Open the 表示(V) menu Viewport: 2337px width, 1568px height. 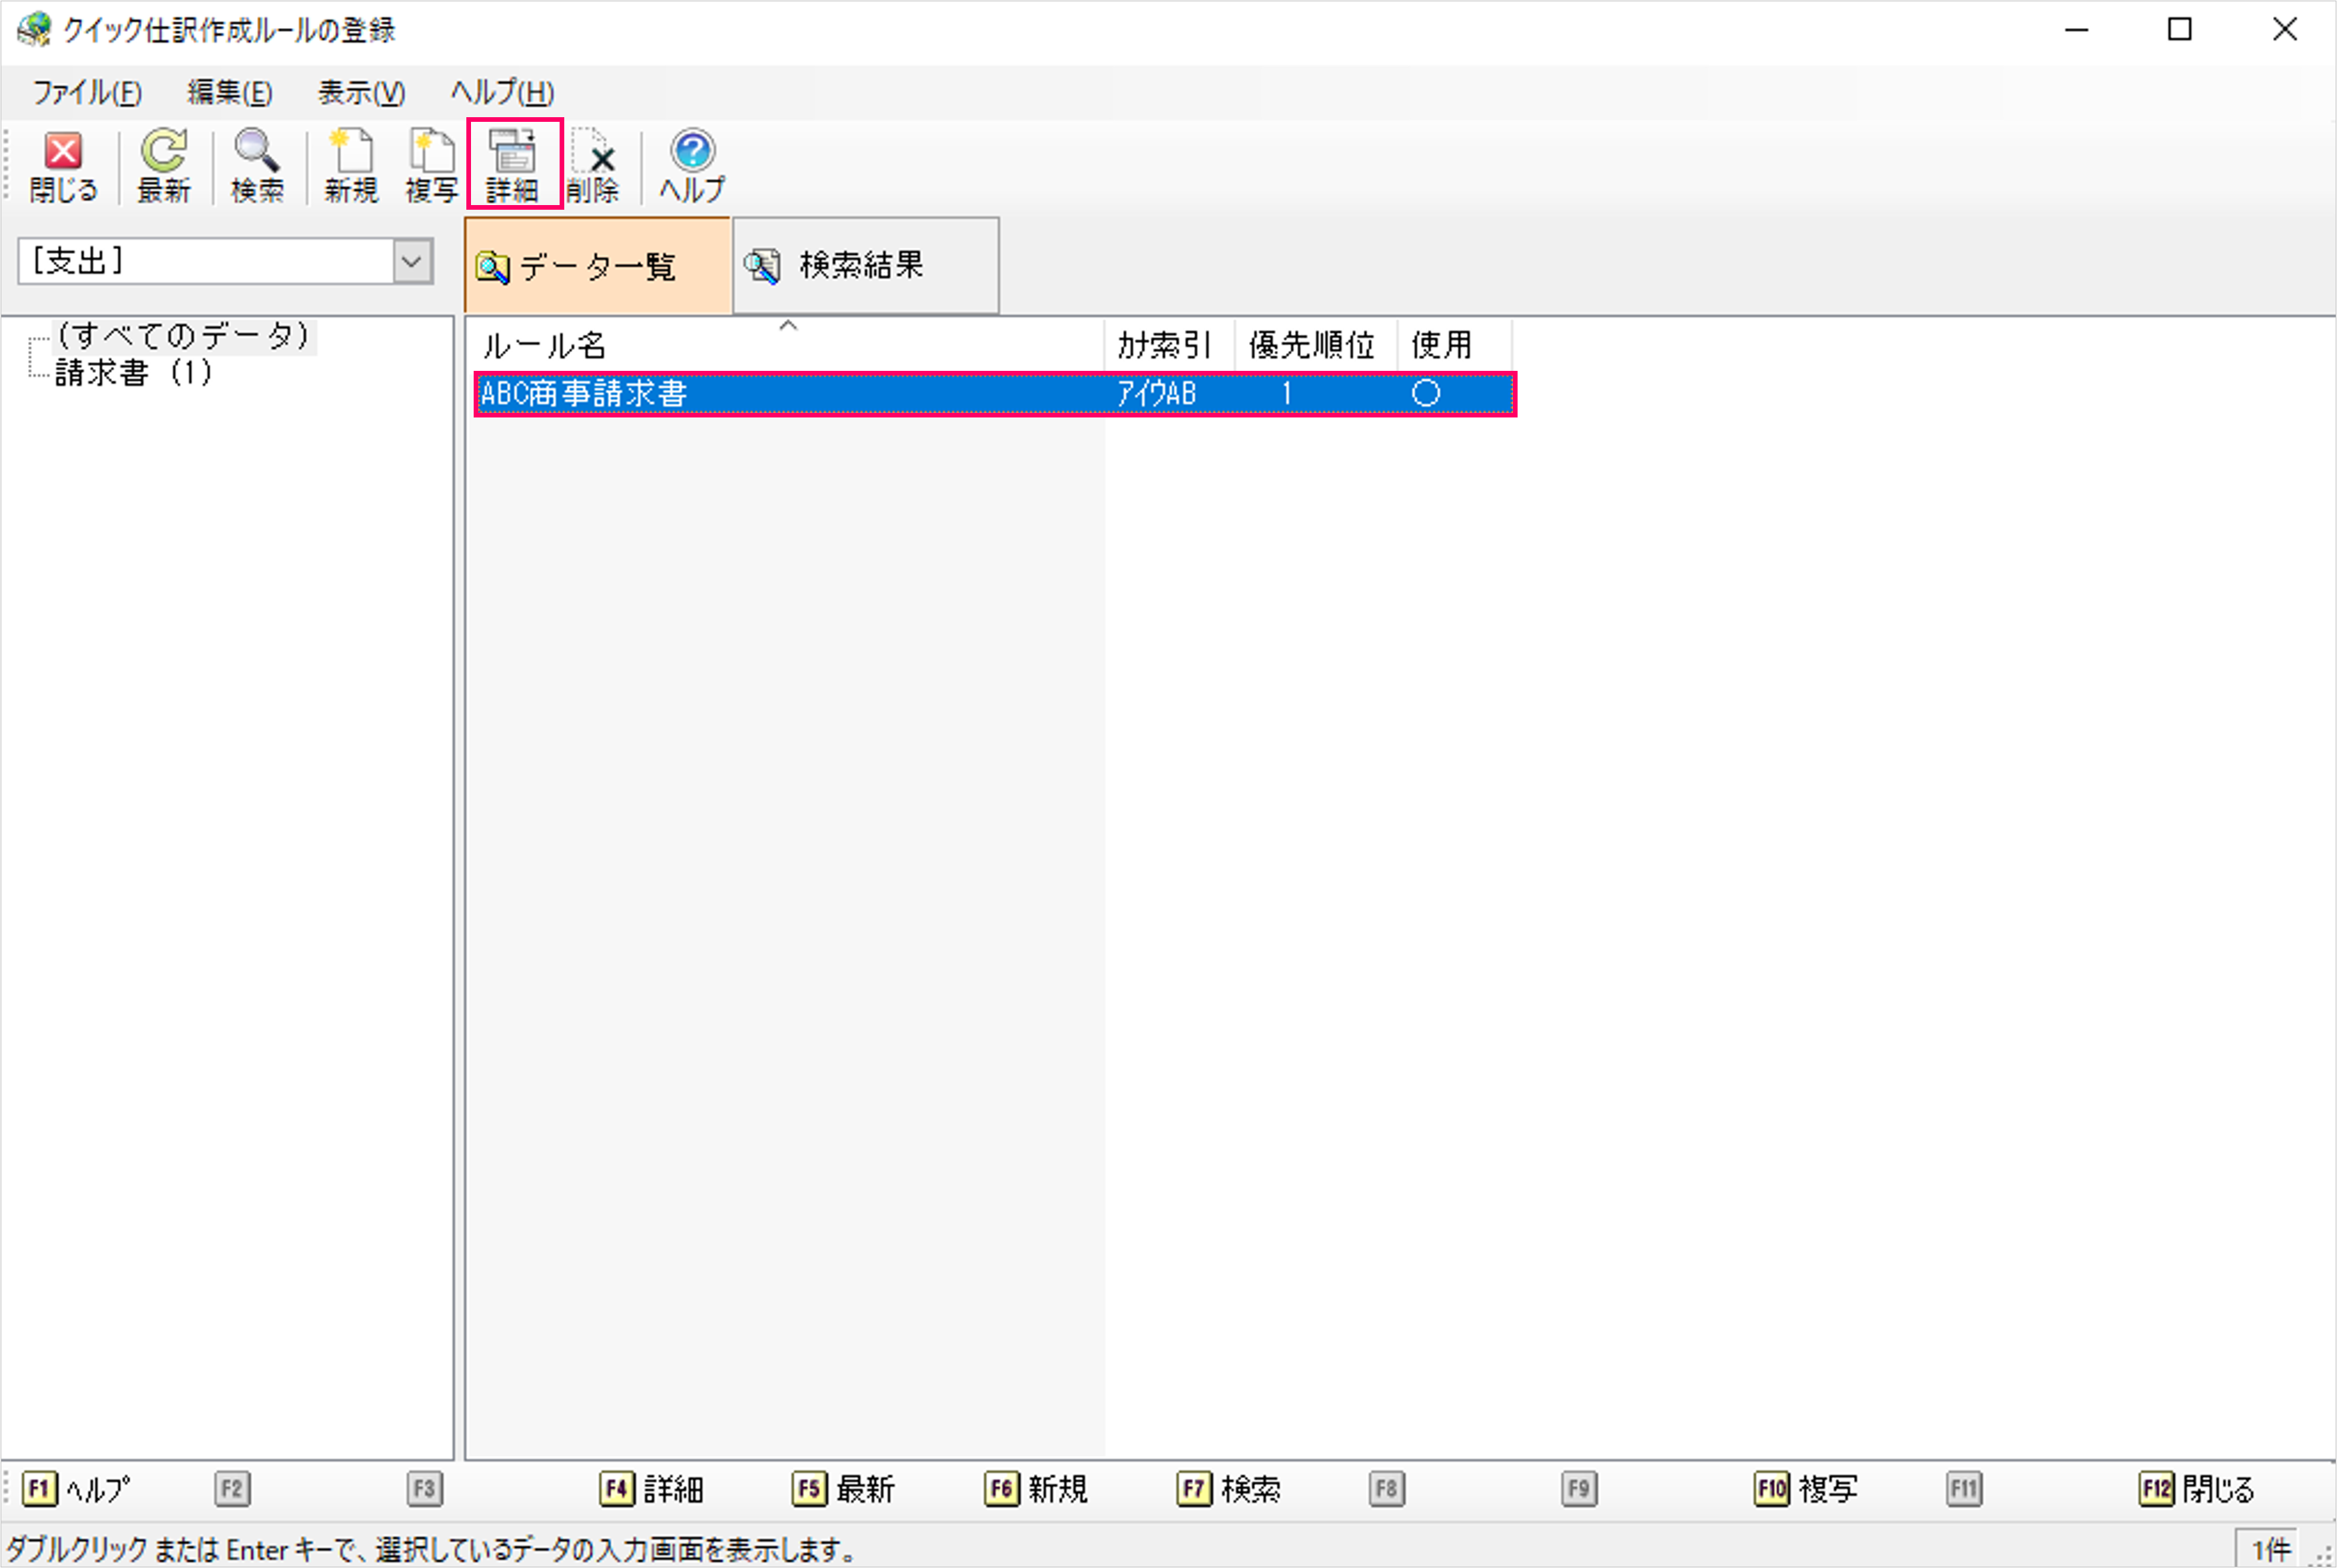point(361,92)
